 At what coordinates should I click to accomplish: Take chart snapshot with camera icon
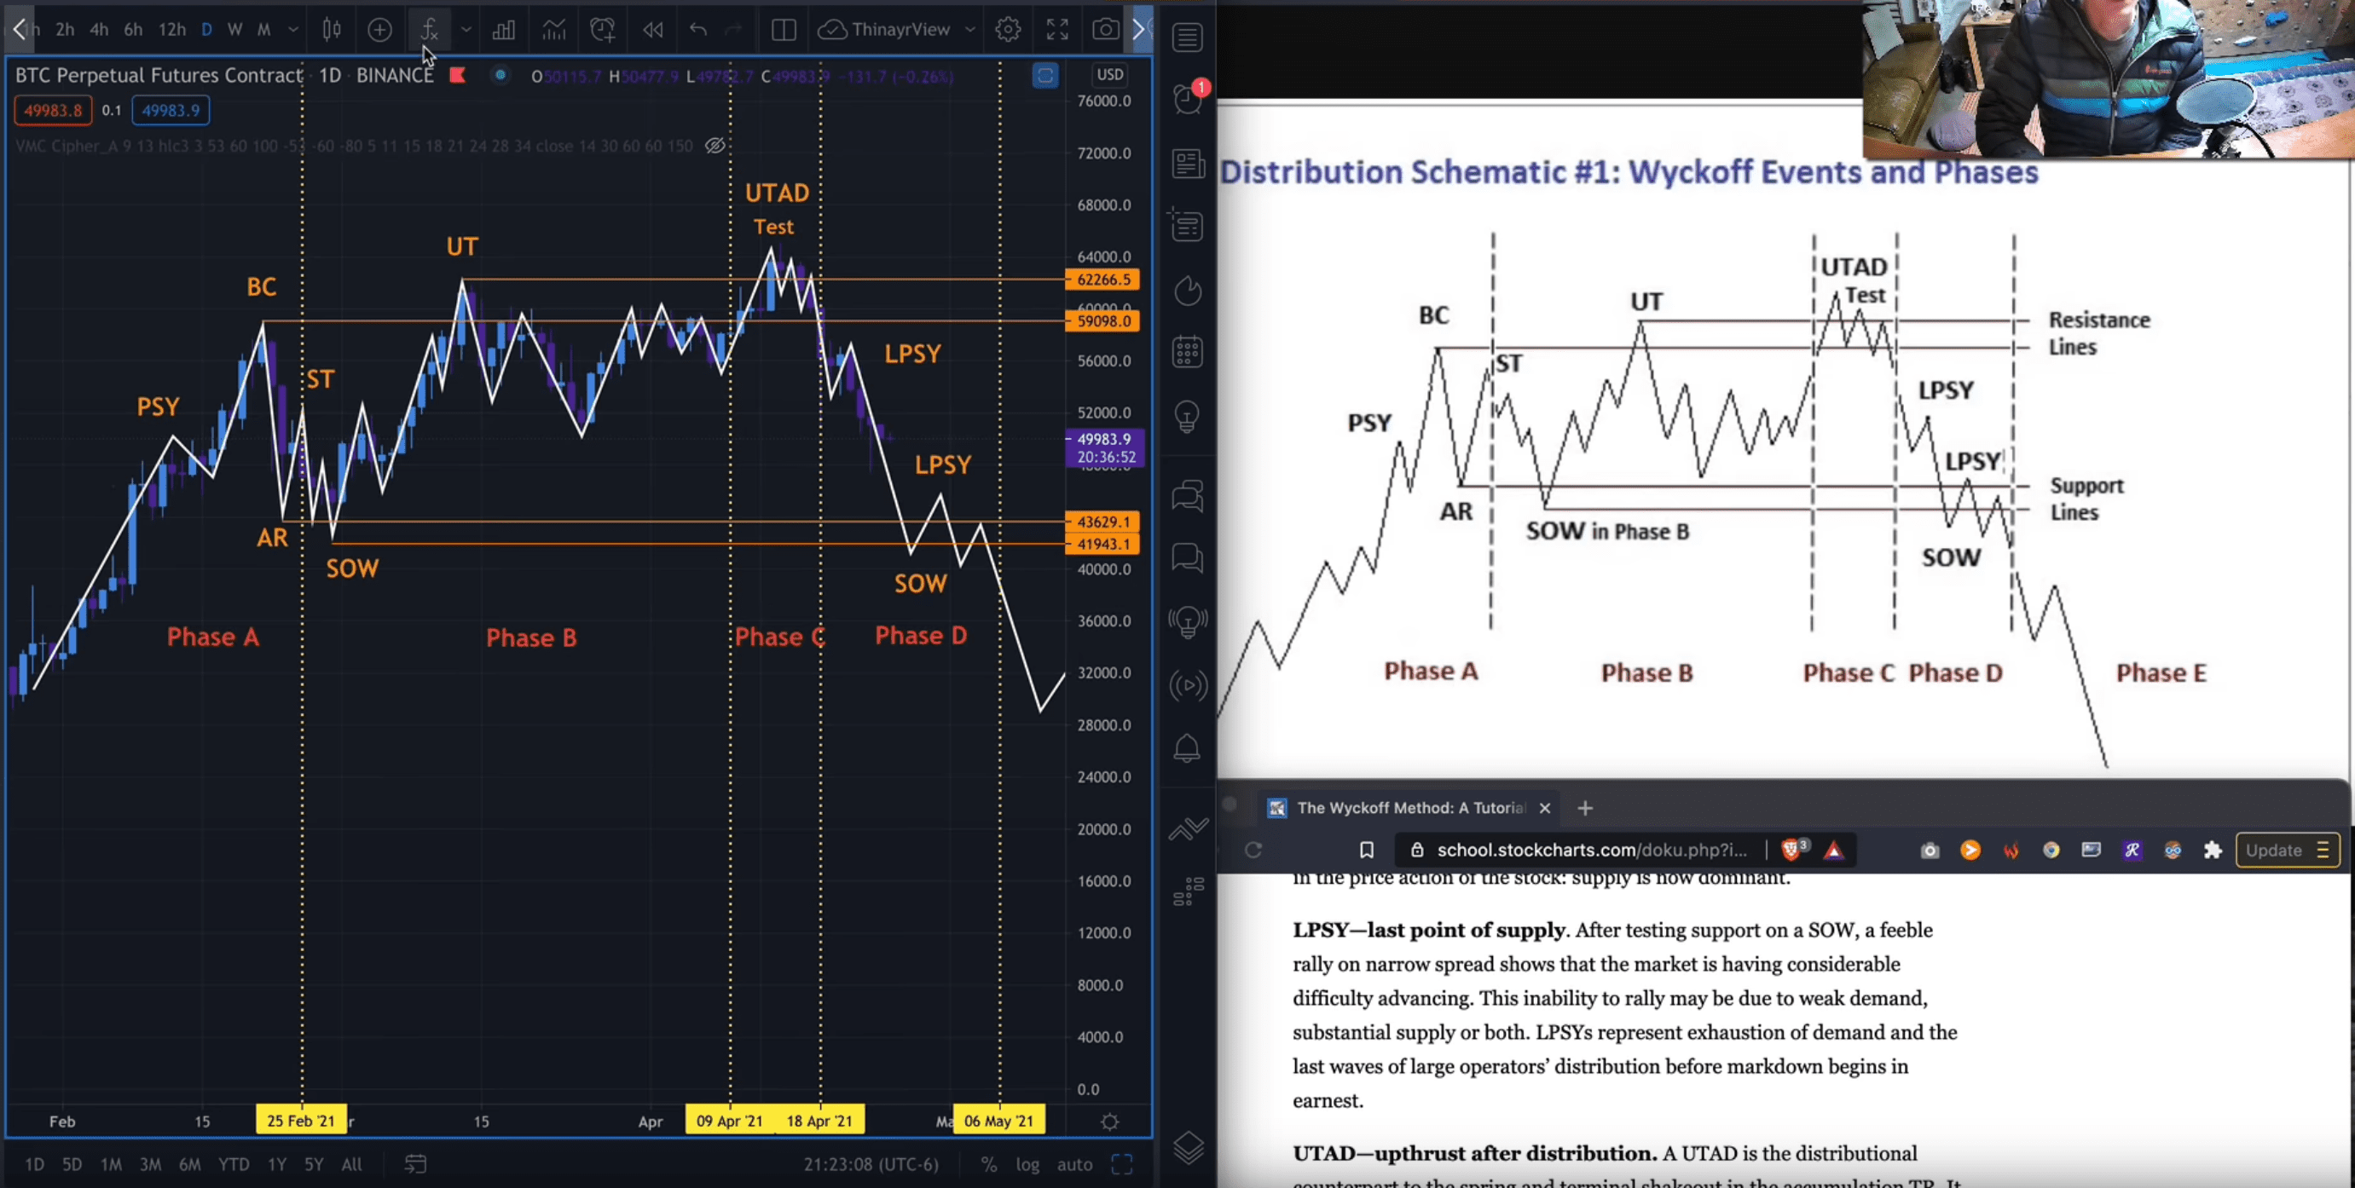tap(1104, 29)
